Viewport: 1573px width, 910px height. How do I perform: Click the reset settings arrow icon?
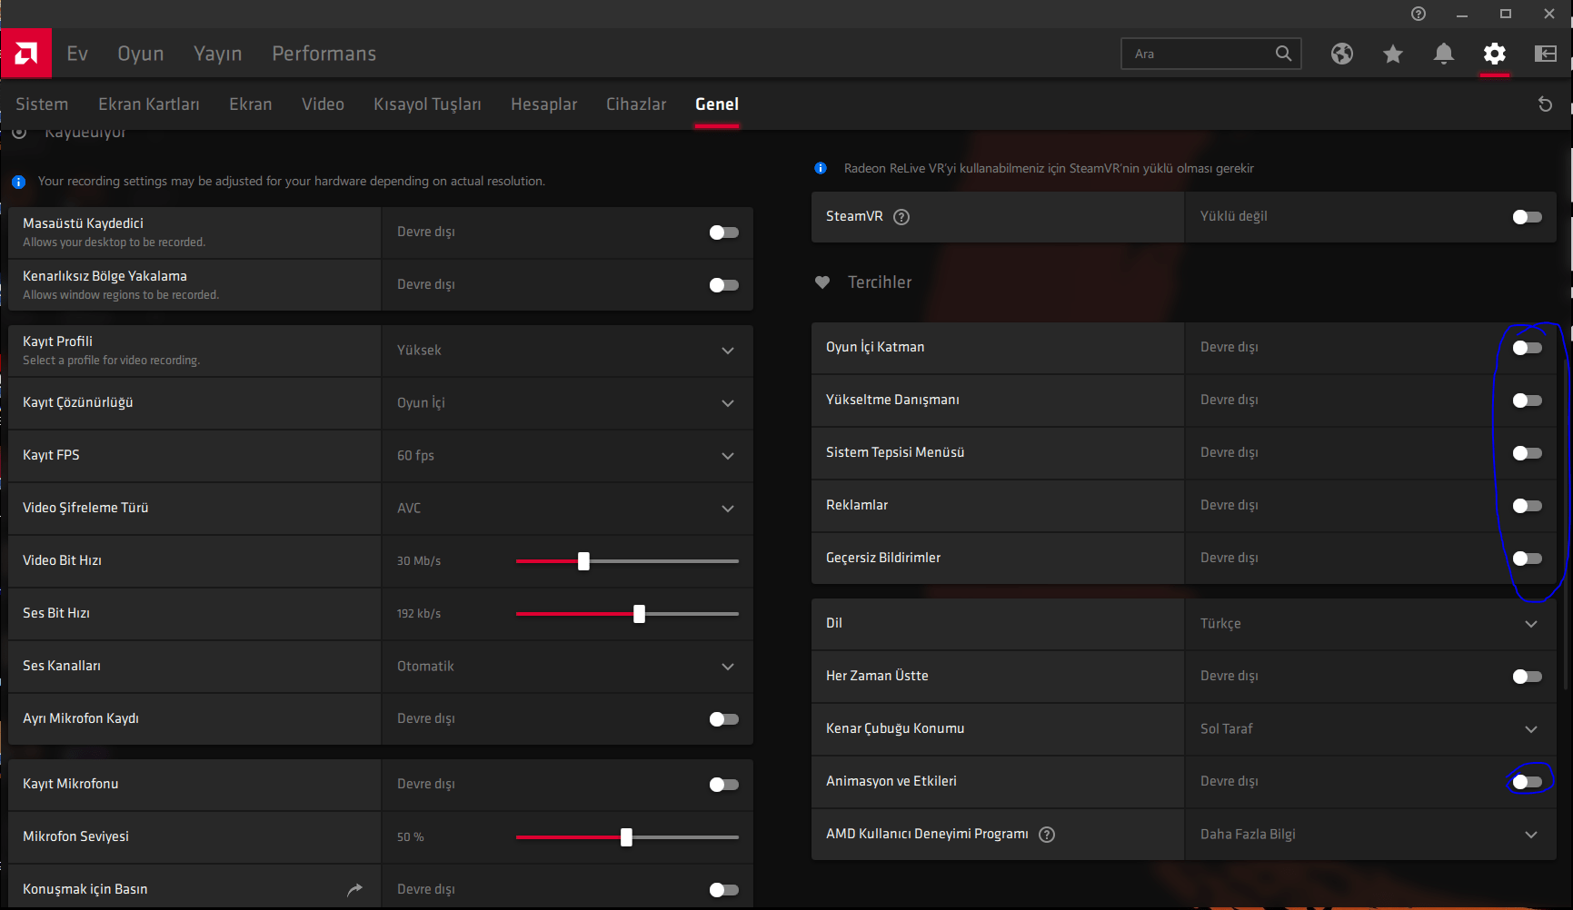[1545, 104]
